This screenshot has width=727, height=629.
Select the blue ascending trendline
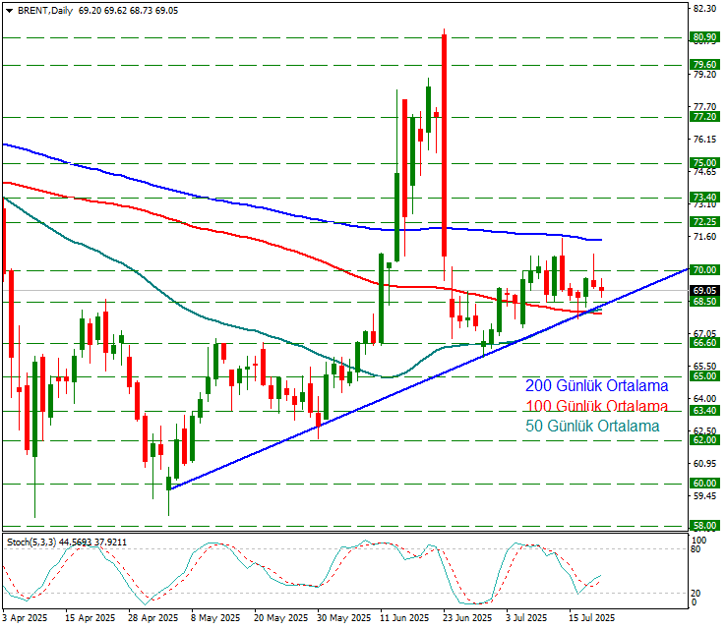coord(429,378)
